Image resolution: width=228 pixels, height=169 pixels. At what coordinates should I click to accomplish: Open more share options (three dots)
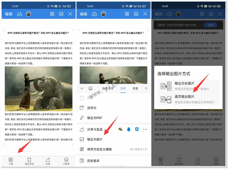(145, 129)
